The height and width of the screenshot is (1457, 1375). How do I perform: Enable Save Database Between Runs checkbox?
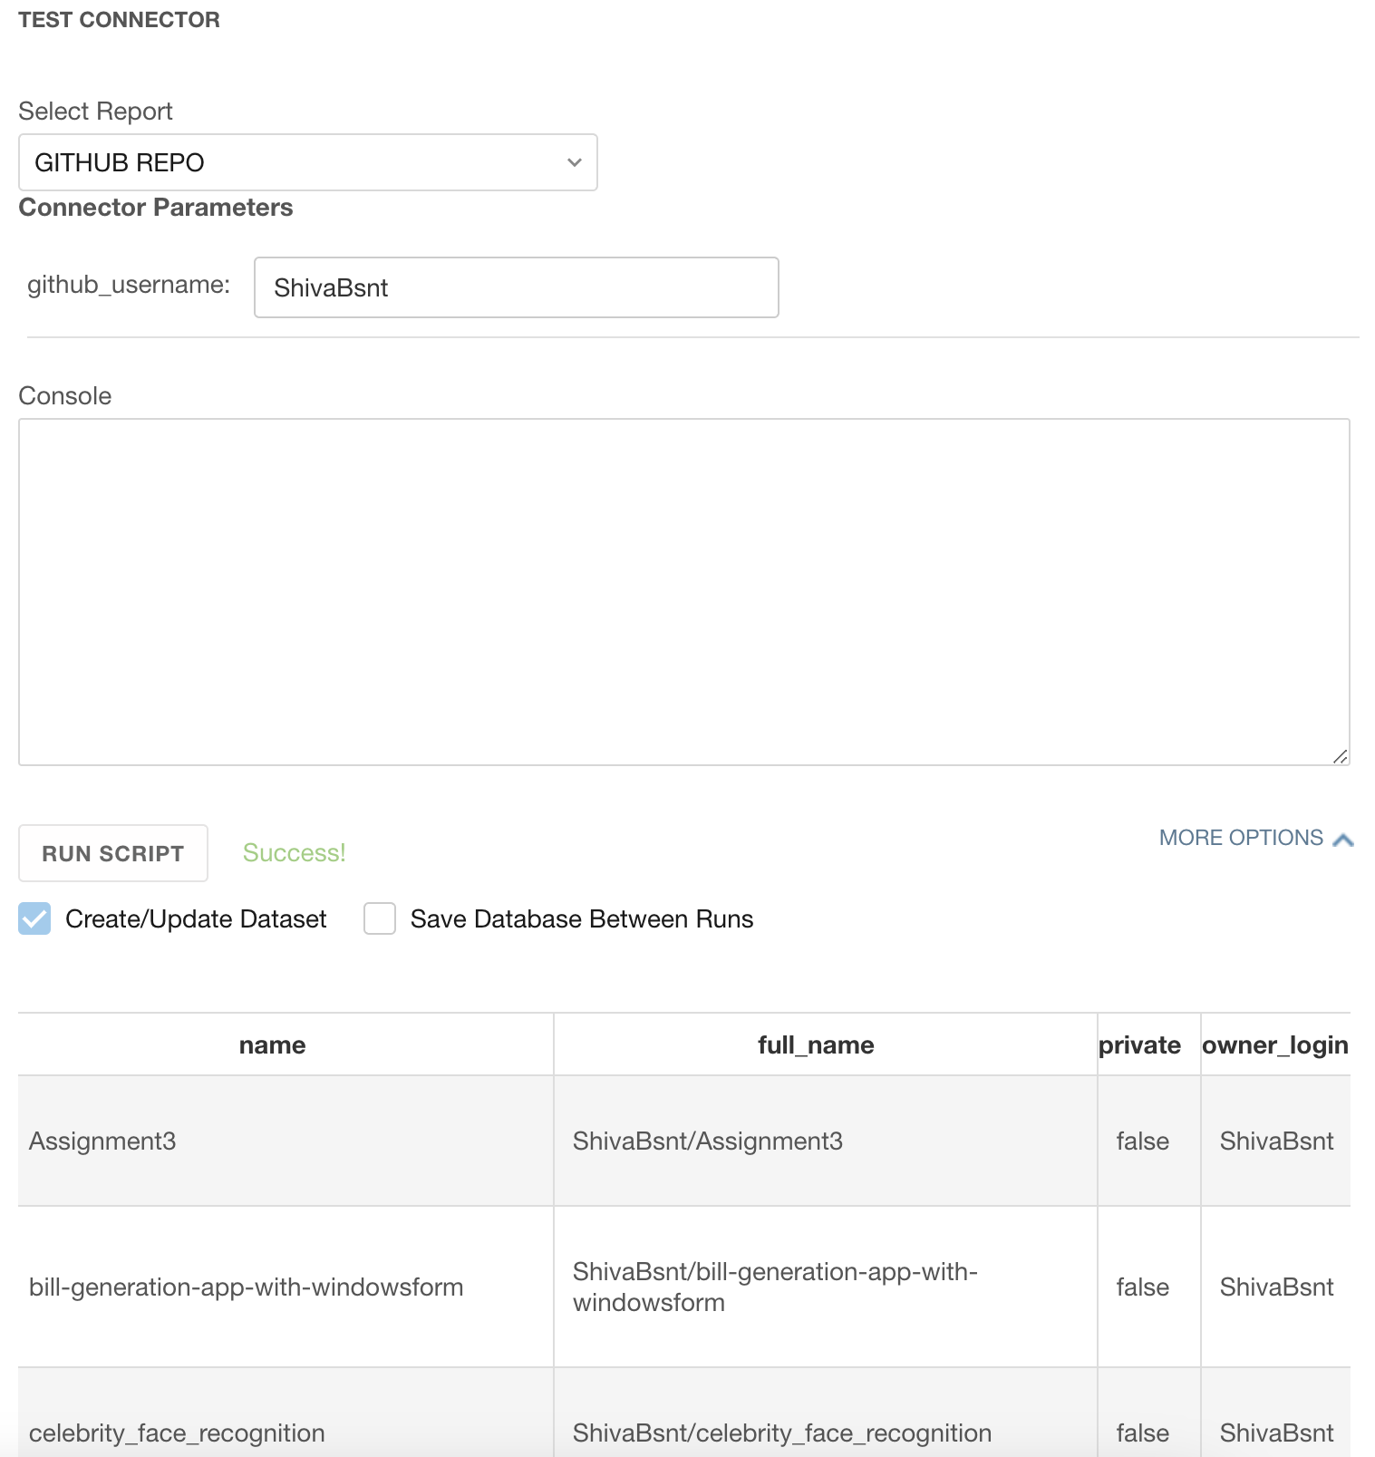(380, 918)
